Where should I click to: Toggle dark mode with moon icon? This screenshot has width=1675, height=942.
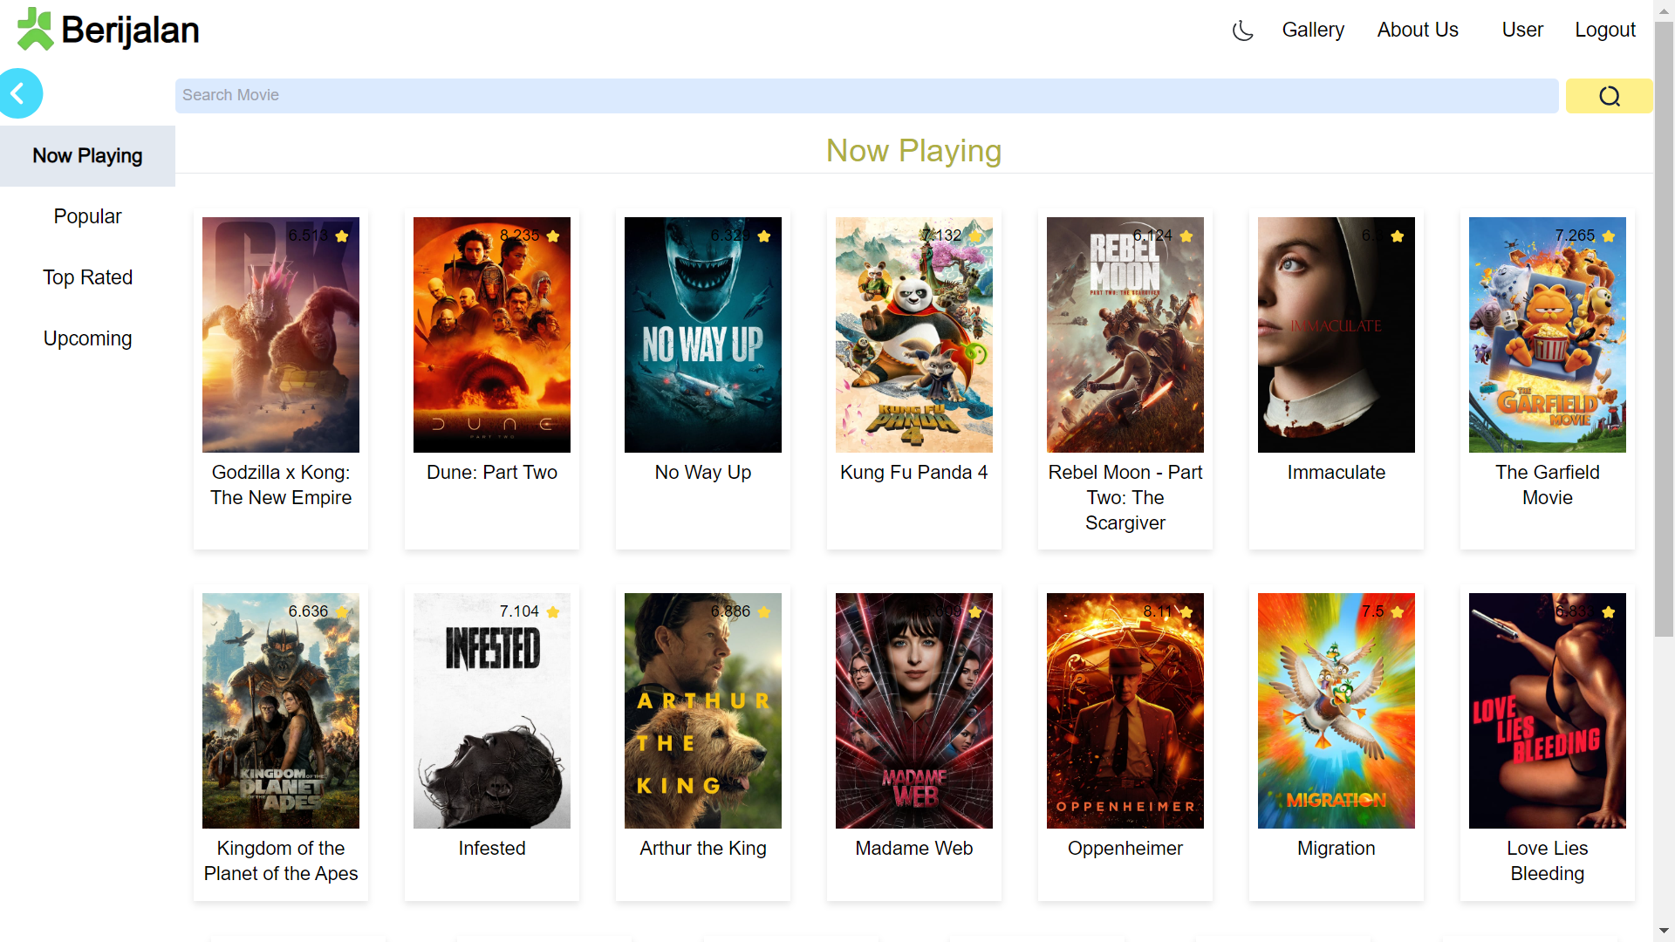[1242, 31]
